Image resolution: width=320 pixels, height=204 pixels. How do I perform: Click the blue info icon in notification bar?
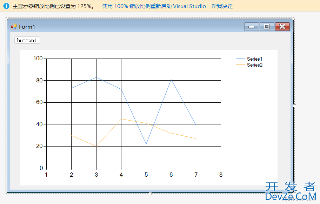[x=6, y=6]
